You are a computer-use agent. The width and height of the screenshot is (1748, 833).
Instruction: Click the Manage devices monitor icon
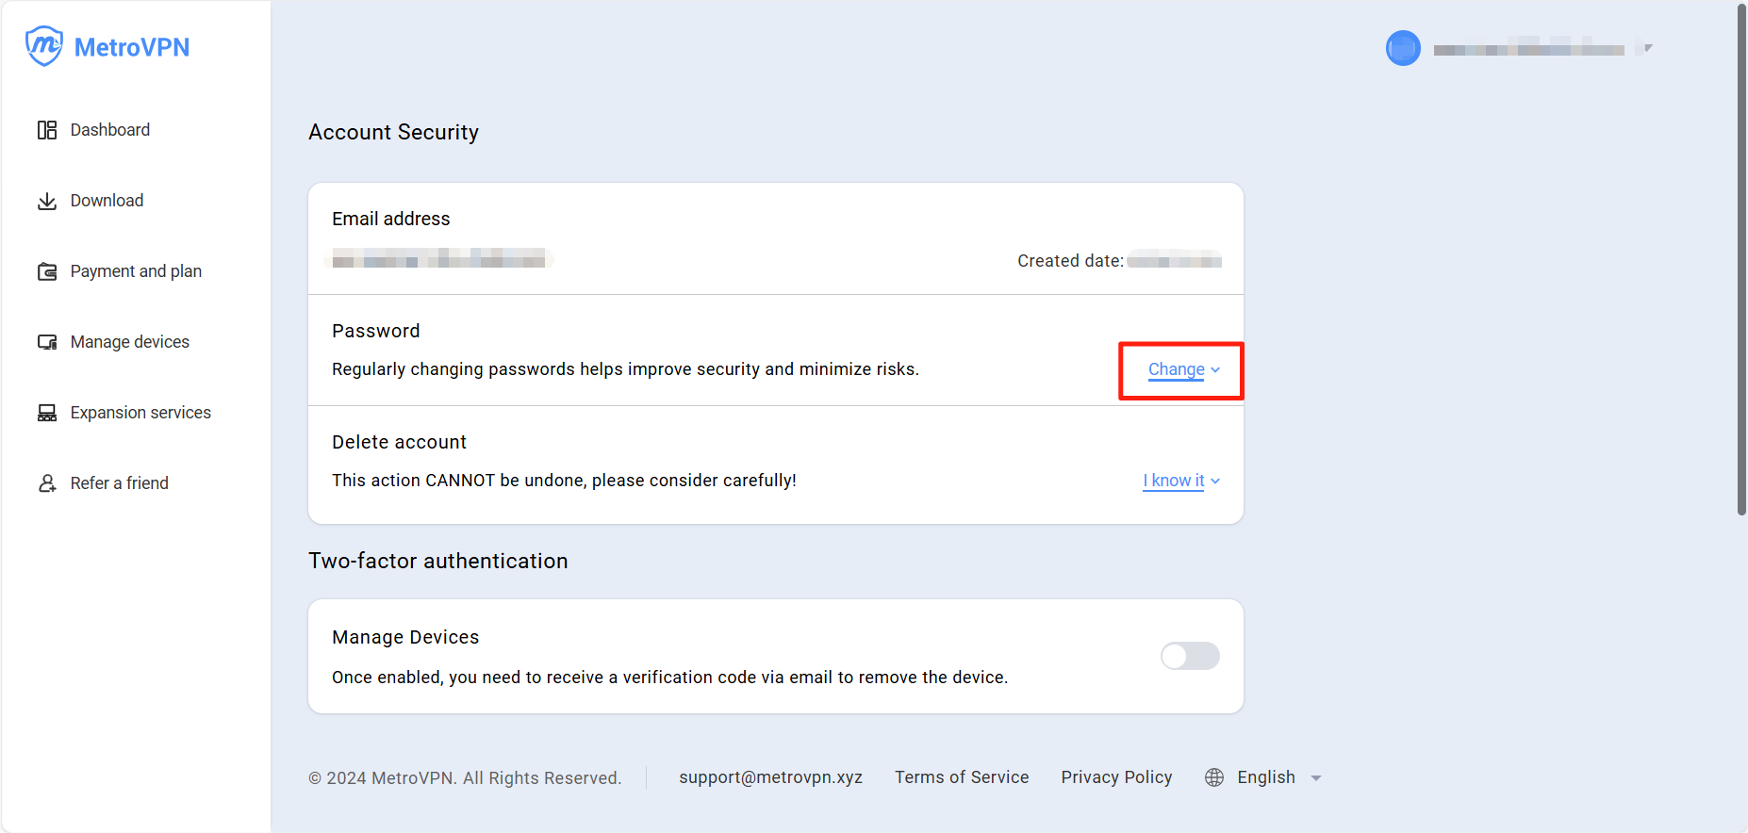(47, 342)
